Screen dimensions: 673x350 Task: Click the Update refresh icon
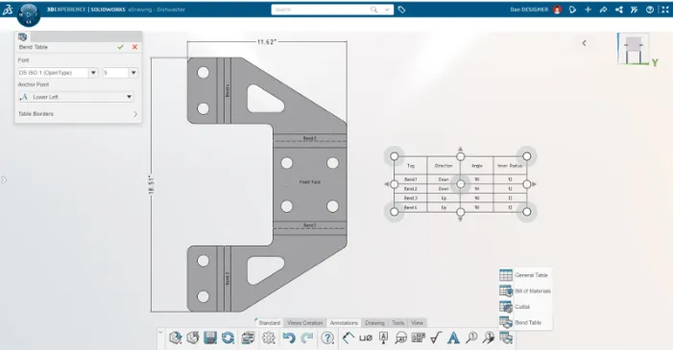point(228,338)
